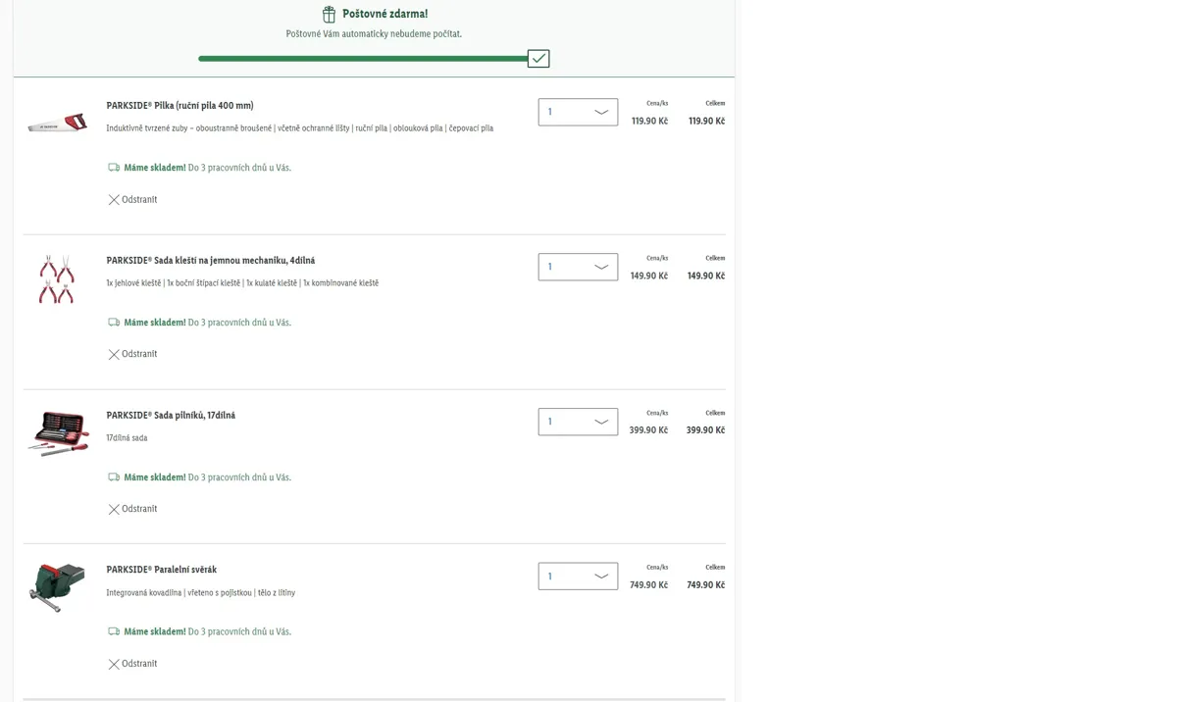Click the checkmark at the progress bar end
Image resolution: width=1177 pixels, height=702 pixels.
pyautogui.click(x=538, y=59)
